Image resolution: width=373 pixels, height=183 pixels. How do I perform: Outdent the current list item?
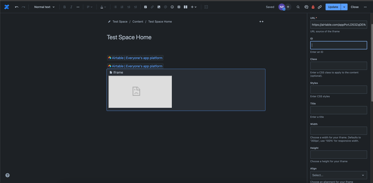click(x=129, y=7)
